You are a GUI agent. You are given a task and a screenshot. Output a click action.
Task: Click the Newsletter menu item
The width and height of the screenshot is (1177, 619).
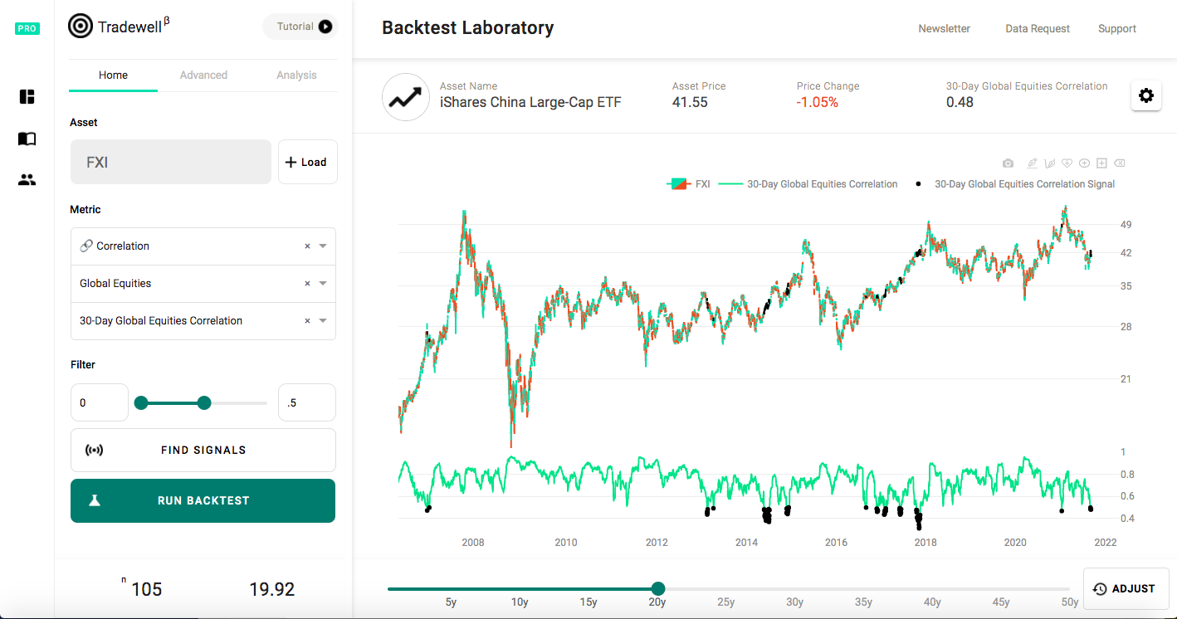pyautogui.click(x=944, y=28)
